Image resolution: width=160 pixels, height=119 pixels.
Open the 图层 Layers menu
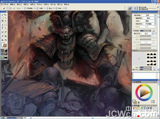pos(26,4)
